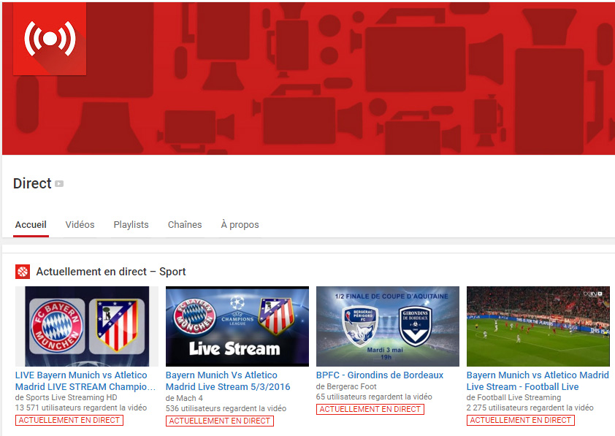Open thumbnail with Bayern and Atletico crests on grey
This screenshot has width=615, height=436.
point(87,326)
